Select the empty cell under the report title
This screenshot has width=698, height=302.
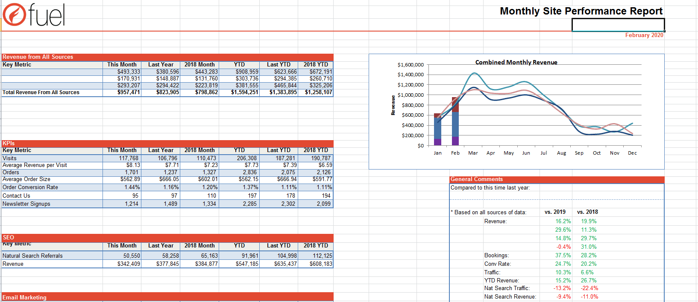(x=618, y=25)
